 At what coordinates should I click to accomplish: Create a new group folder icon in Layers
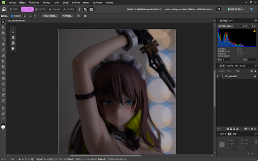[249, 129]
